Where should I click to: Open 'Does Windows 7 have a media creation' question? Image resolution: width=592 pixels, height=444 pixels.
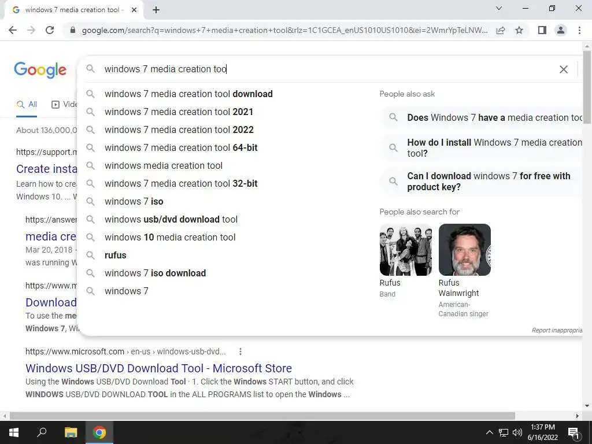pos(482,117)
